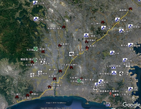Click the 糟屋館(扇谷上杉家城館) label
141x109 pixels.
coord(34,59)
